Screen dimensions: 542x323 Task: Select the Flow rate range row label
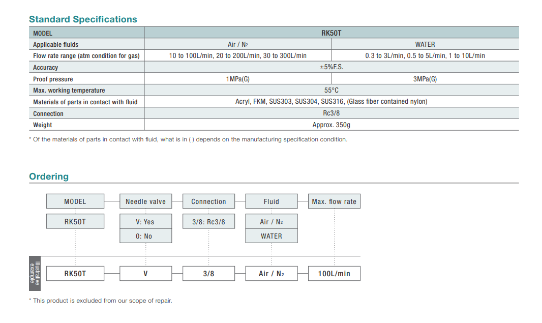coord(86,55)
